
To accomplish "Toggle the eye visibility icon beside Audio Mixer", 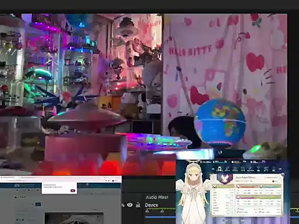I will tap(130, 205).
